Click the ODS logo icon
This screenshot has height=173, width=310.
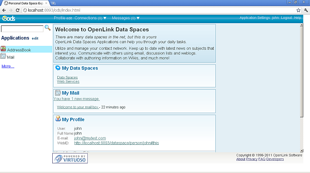coord(9,18)
